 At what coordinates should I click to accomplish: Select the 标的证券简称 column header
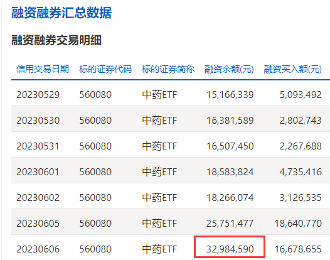coord(168,69)
